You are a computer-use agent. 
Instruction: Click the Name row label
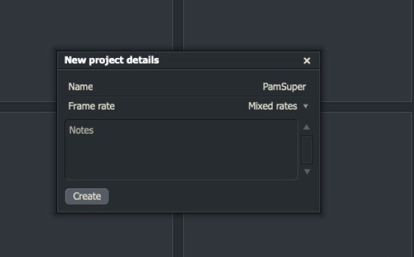click(81, 87)
